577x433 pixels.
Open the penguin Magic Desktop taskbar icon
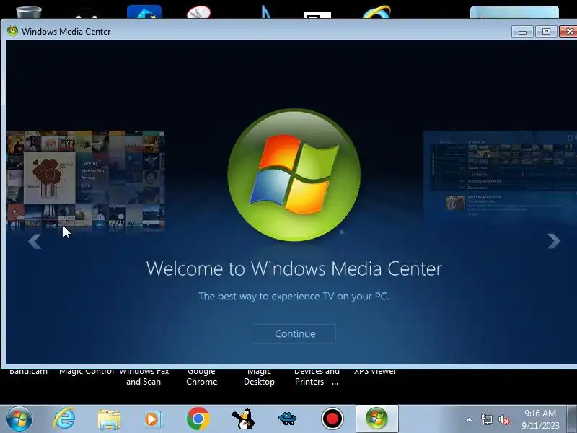click(x=243, y=419)
